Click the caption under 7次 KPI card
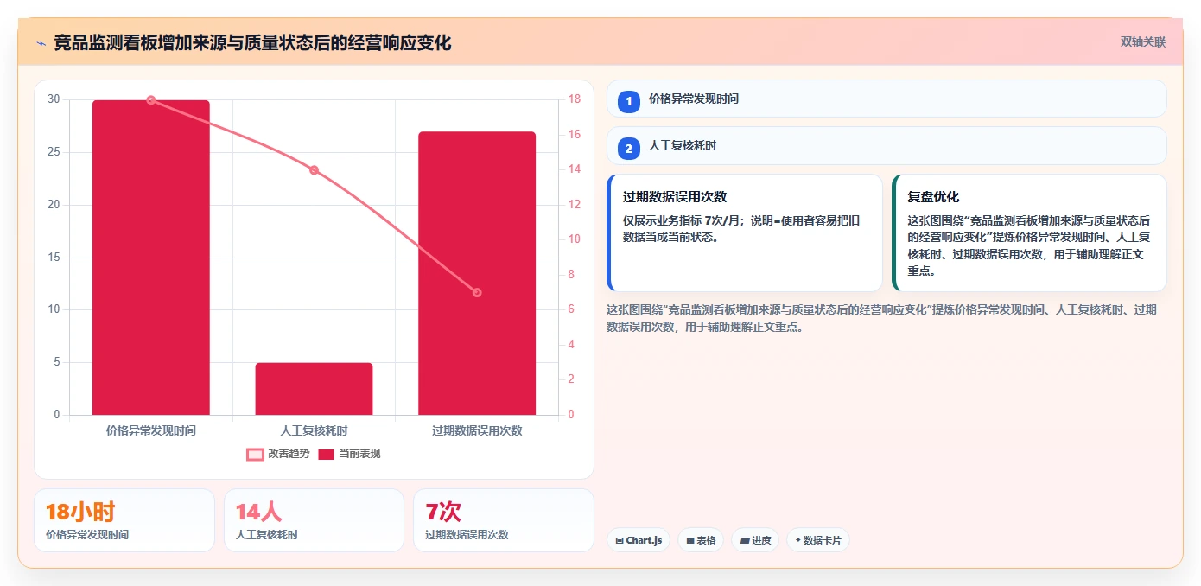Image resolution: width=1201 pixels, height=586 pixels. tap(467, 535)
